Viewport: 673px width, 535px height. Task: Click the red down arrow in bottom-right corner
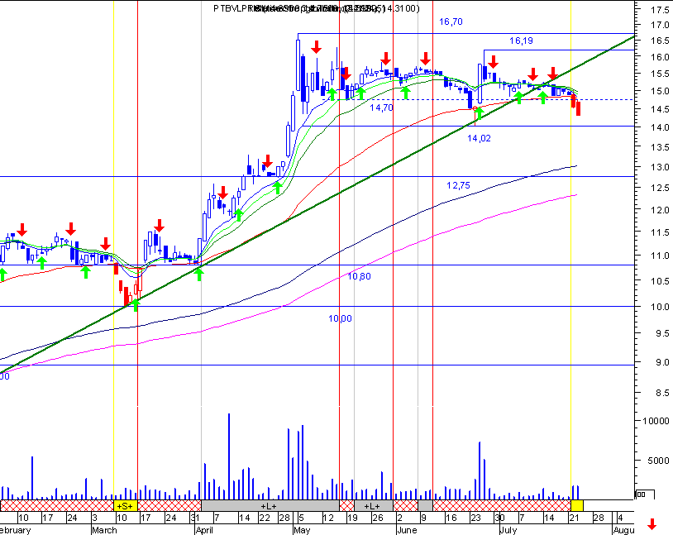click(652, 524)
